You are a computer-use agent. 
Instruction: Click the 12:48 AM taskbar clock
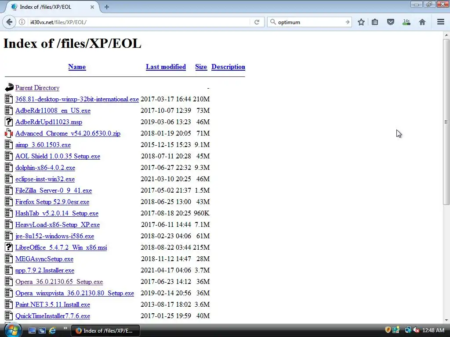click(433, 330)
